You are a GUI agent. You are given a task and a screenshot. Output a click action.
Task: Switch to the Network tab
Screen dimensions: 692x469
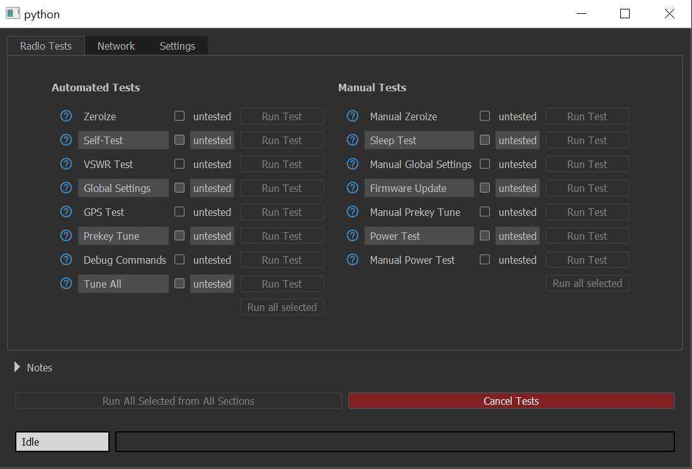point(116,46)
